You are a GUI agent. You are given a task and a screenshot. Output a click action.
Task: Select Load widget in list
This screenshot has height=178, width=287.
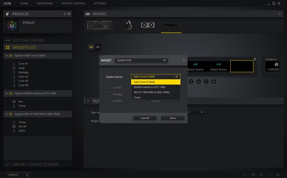coord(21,68)
